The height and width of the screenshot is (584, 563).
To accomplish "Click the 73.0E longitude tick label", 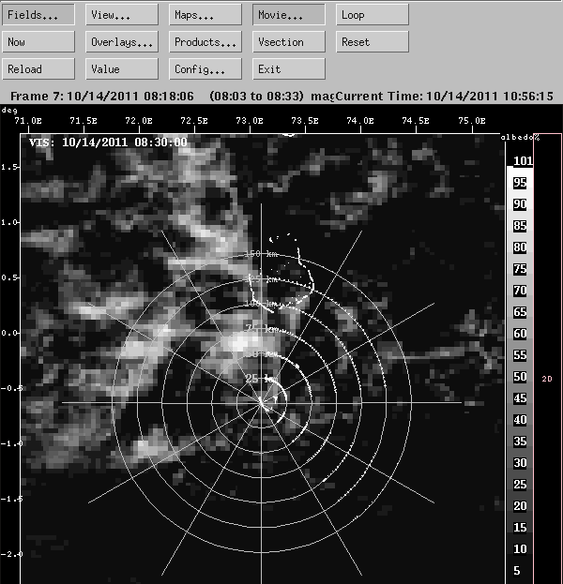I will pos(250,121).
